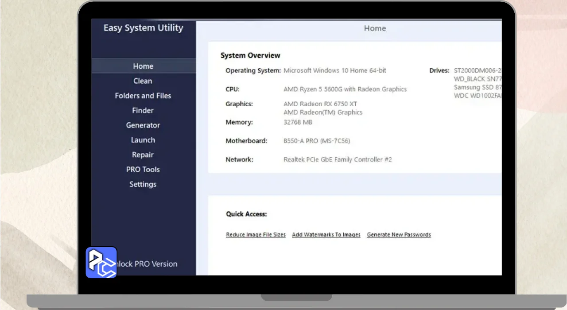Click the Unlock PRO Version button

148,264
